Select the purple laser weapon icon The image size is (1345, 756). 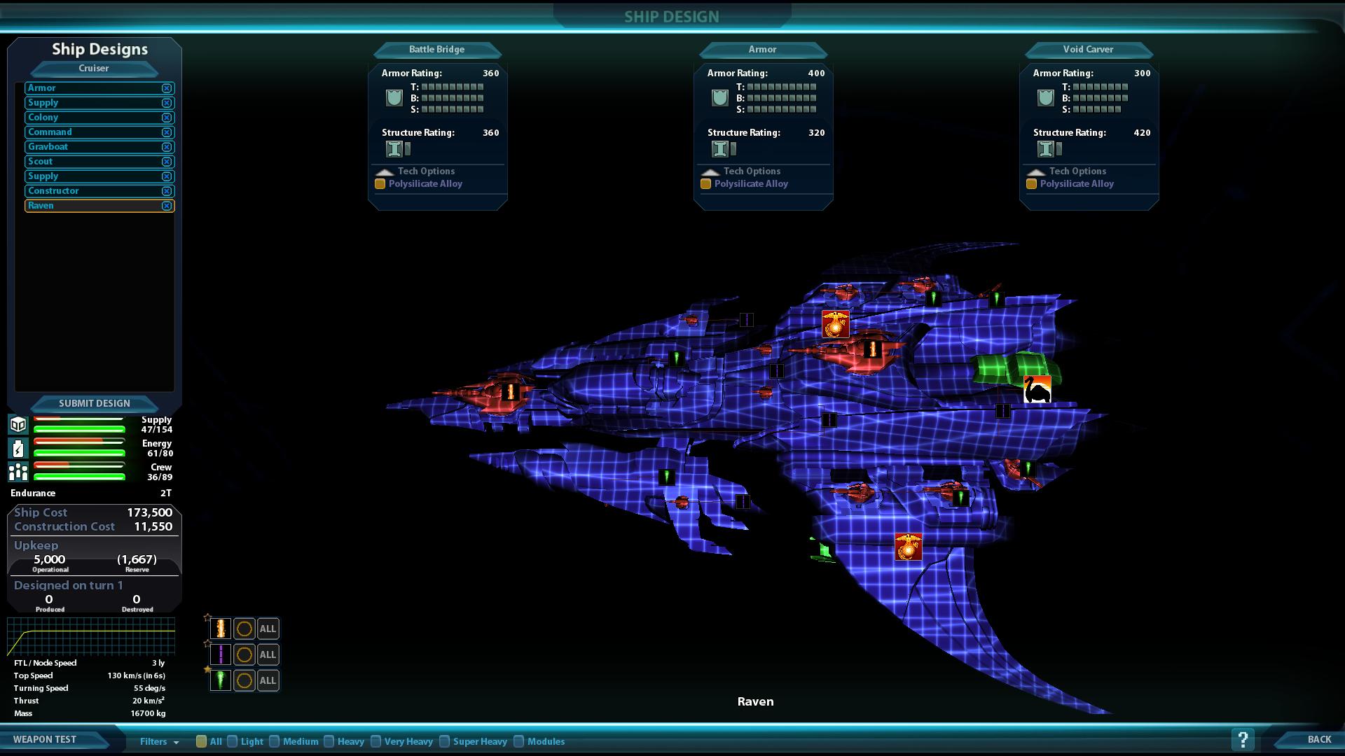[x=220, y=654]
